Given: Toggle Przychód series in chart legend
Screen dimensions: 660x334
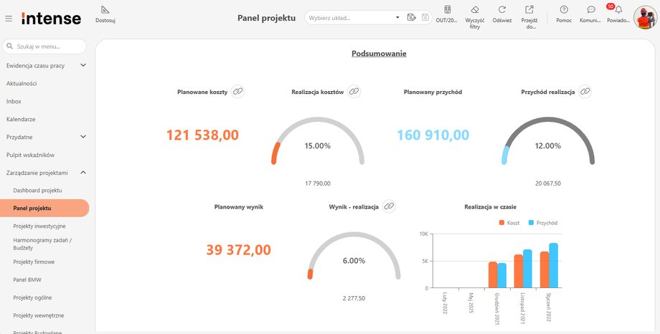Looking at the screenshot, I should pos(542,223).
